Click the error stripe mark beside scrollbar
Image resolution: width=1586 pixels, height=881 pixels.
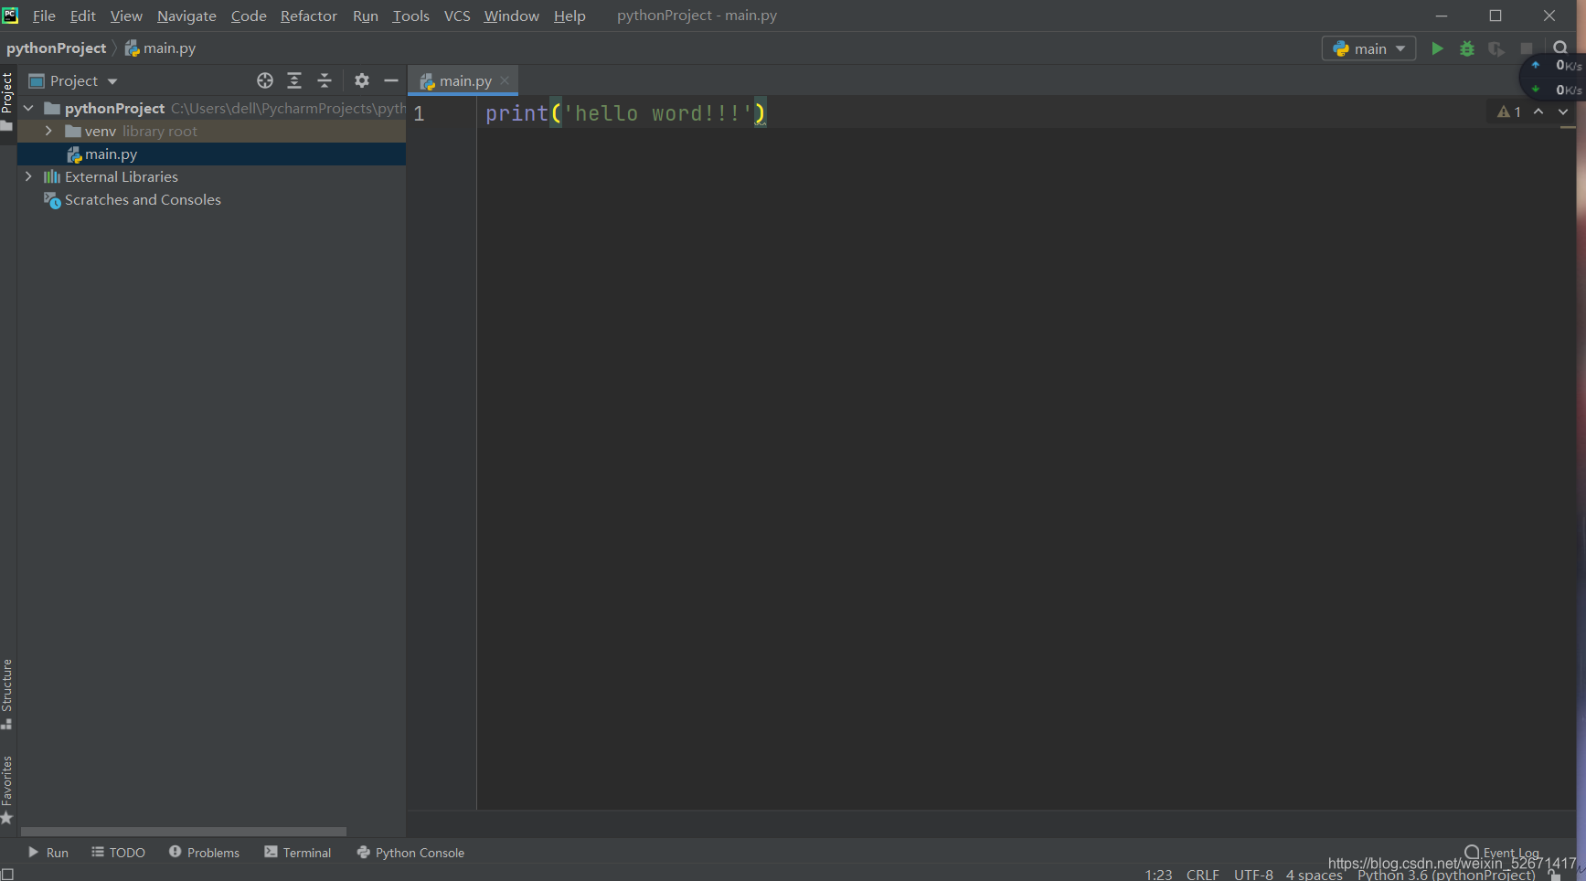1568,128
